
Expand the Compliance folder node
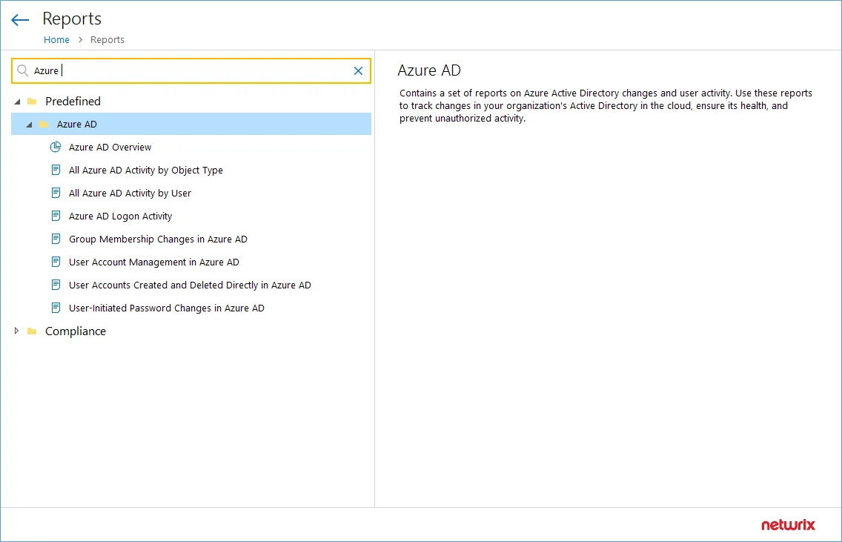click(x=16, y=331)
